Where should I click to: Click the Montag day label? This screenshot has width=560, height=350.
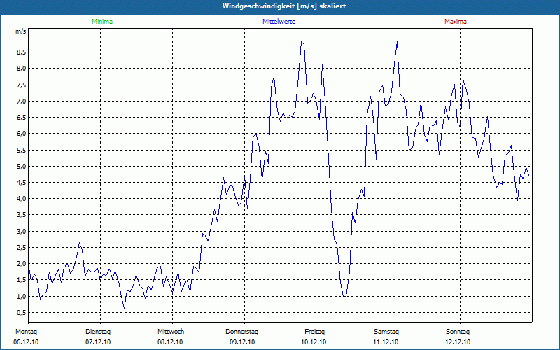(x=26, y=332)
